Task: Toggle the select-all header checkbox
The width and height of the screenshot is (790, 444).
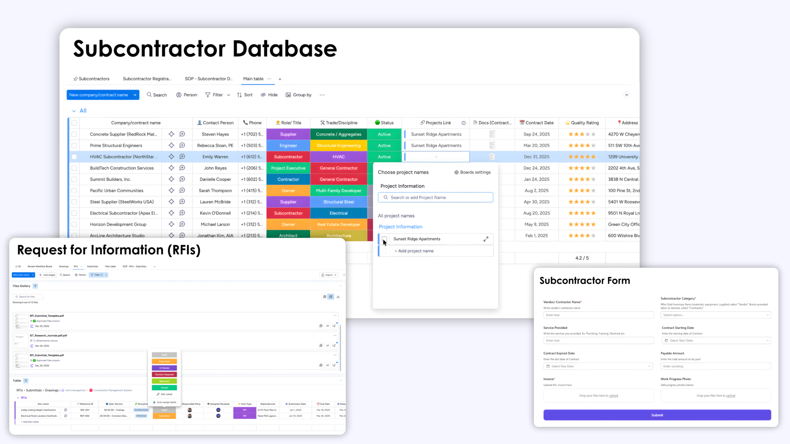Action: (x=74, y=123)
